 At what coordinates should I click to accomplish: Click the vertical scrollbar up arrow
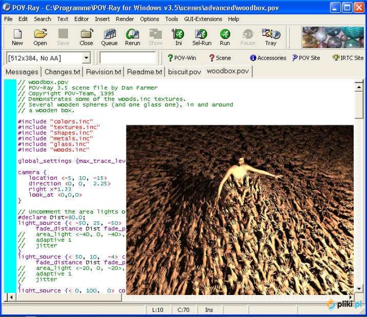[359, 87]
